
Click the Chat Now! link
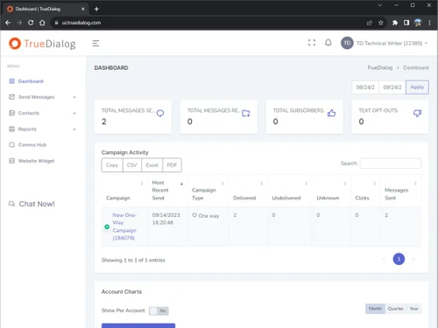point(37,204)
